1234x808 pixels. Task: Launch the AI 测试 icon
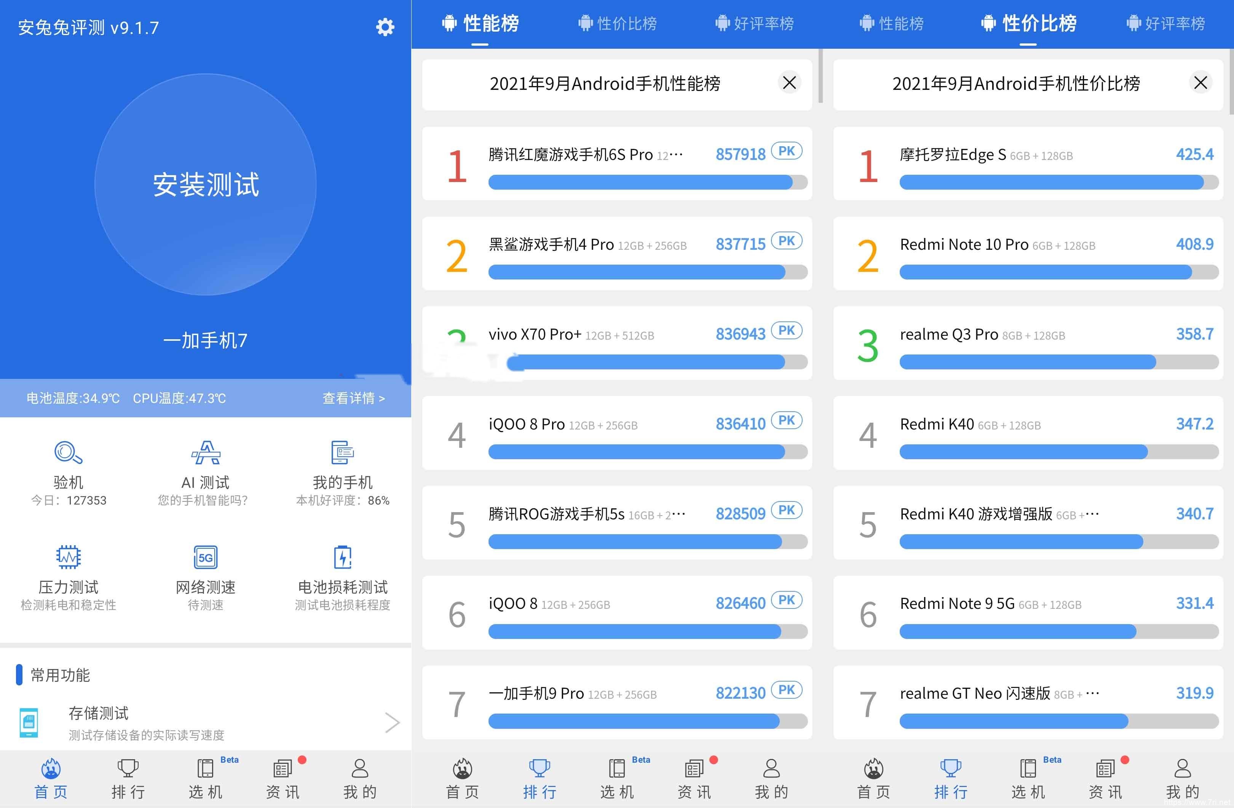point(206,452)
